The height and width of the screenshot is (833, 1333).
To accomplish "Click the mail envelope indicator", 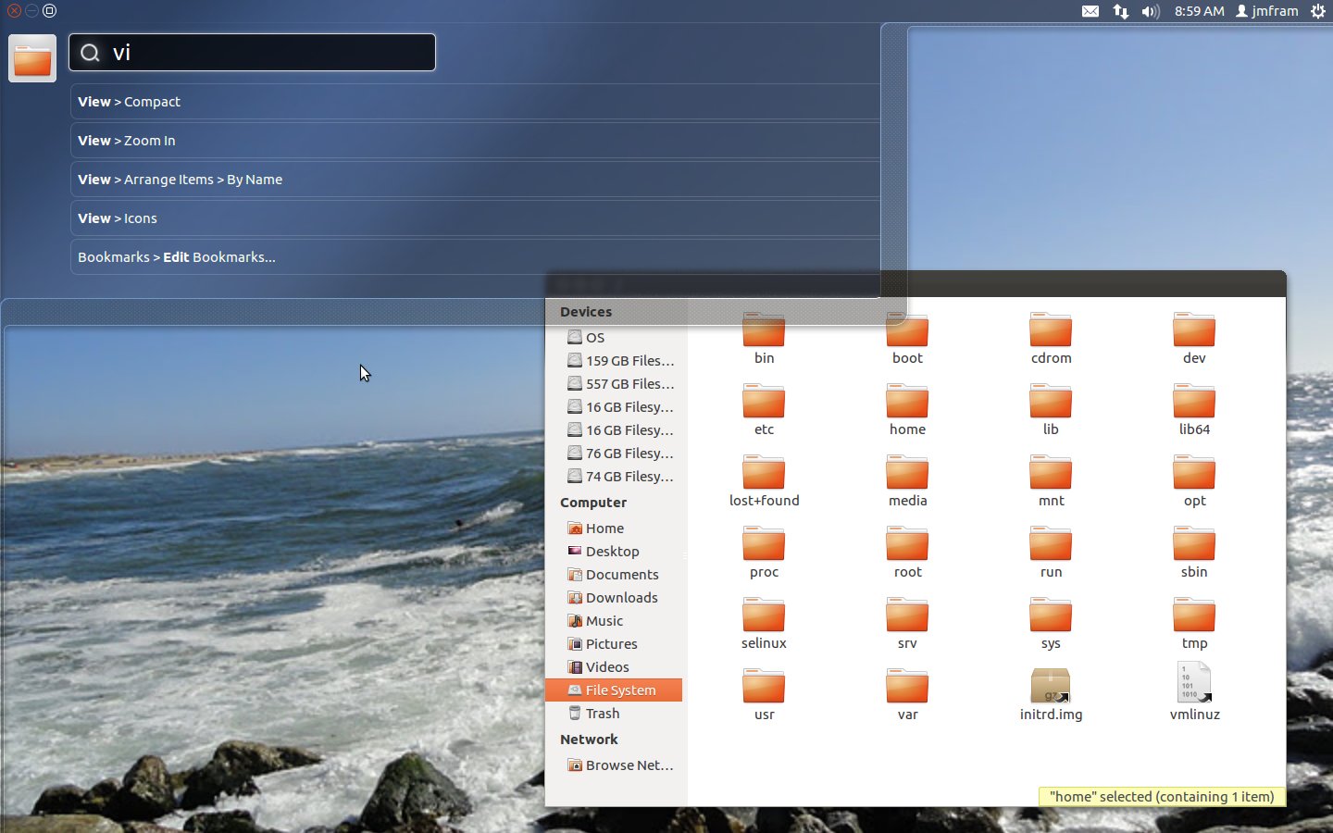I will [1091, 11].
